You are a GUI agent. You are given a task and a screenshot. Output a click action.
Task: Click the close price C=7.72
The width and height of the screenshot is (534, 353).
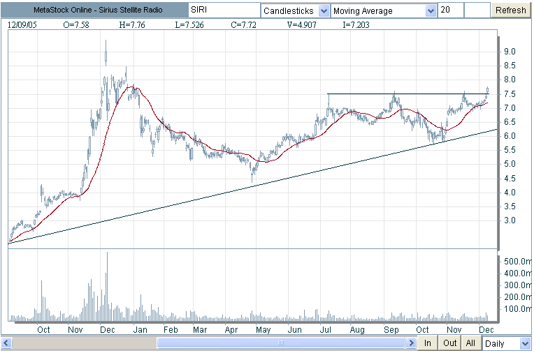[243, 25]
